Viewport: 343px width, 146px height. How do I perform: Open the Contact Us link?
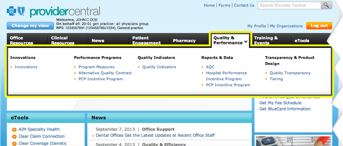[x=244, y=5]
